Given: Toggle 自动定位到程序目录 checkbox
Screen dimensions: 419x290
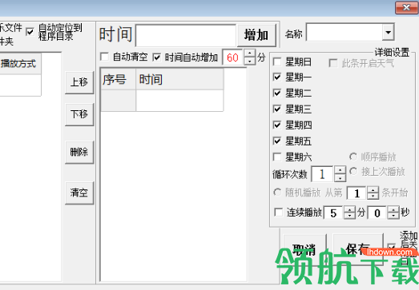Looking at the screenshot, I should click(30, 32).
